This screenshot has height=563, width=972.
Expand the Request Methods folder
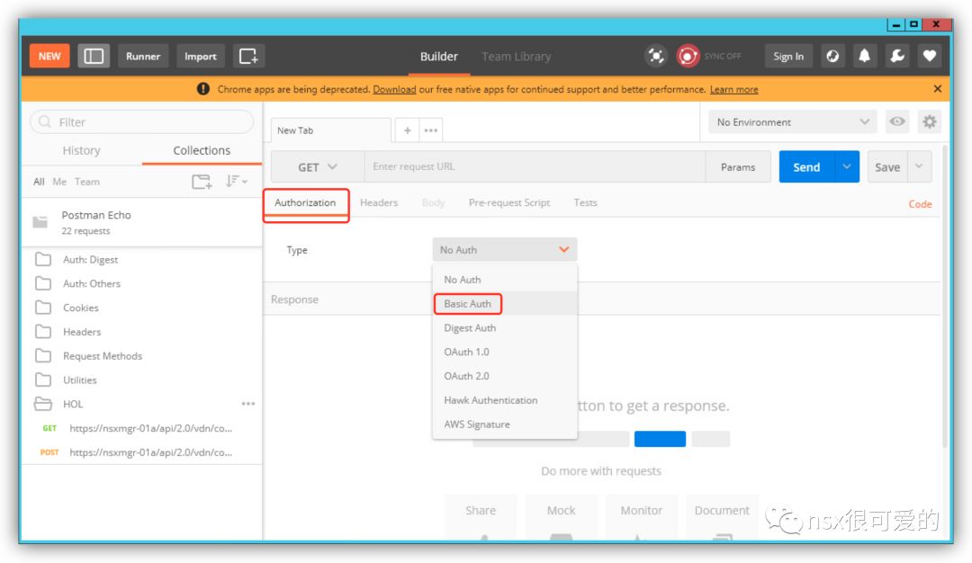(142, 356)
